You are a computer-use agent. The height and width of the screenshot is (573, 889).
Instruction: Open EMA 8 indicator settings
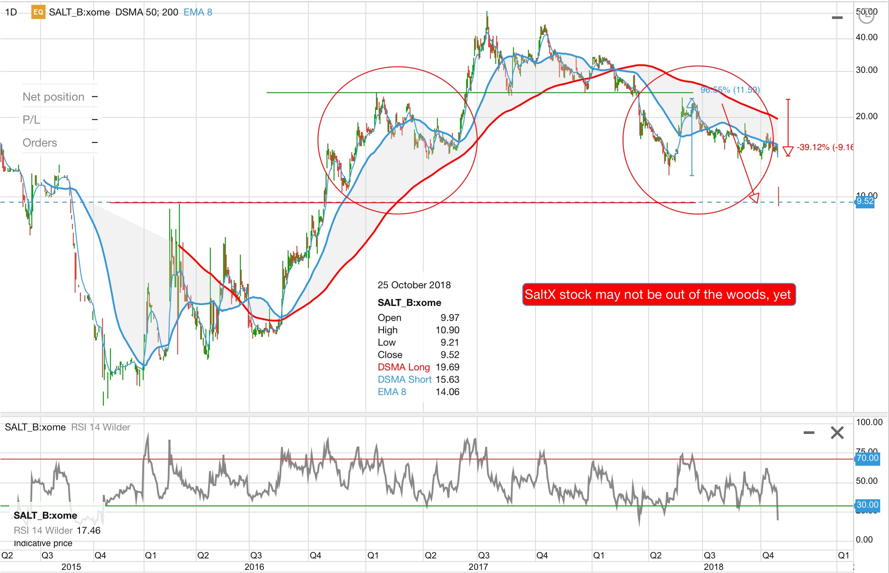[198, 12]
